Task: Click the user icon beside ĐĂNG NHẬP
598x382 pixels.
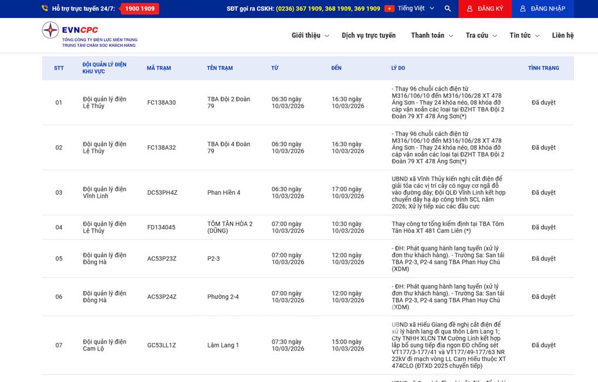Action: coord(523,9)
